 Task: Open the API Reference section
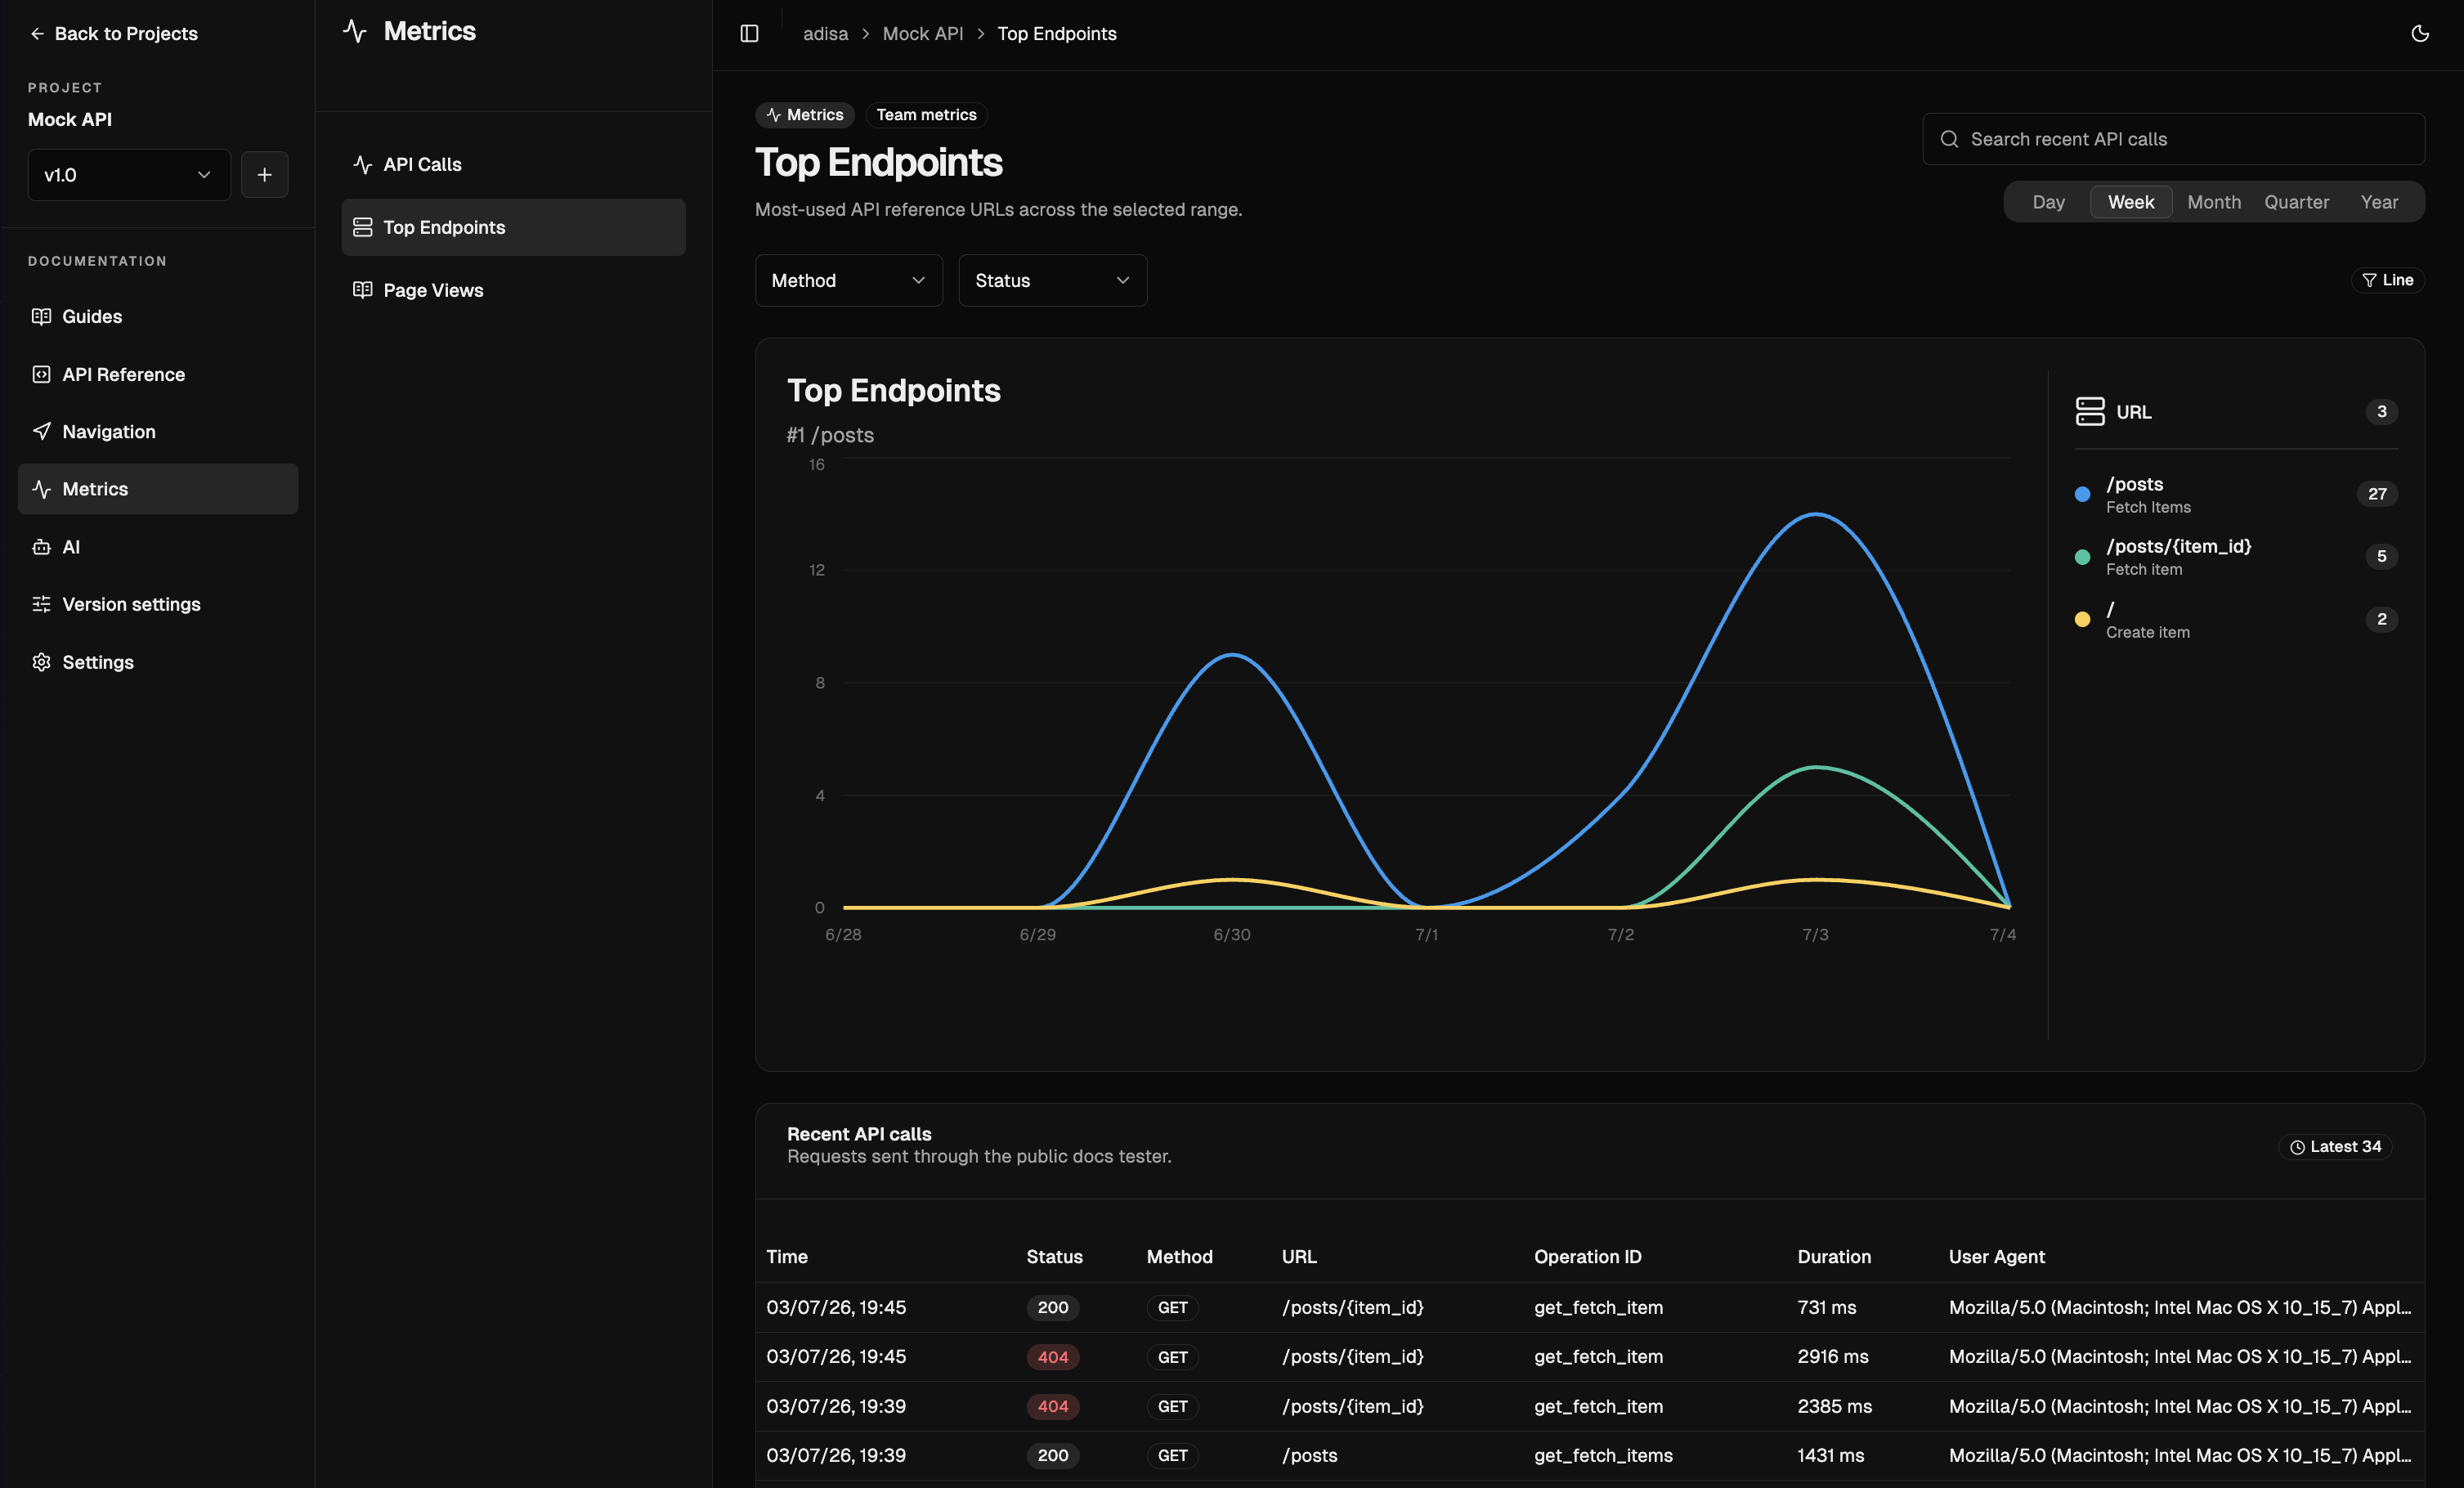tap(158, 374)
